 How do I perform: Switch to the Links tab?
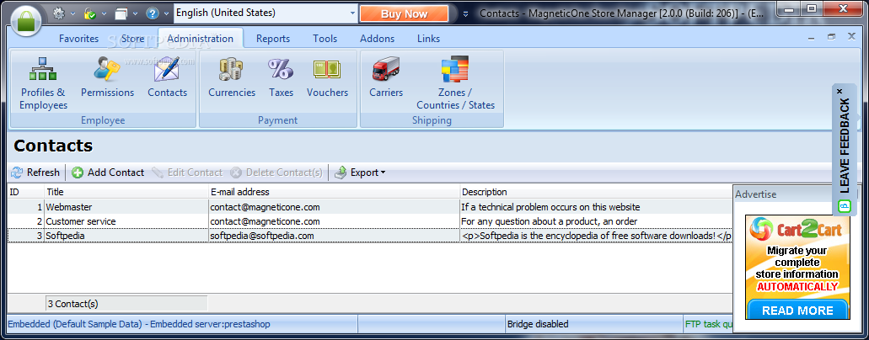428,39
